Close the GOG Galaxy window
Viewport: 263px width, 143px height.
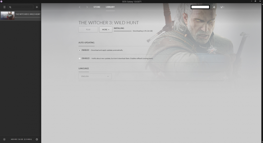click(x=260, y=1)
